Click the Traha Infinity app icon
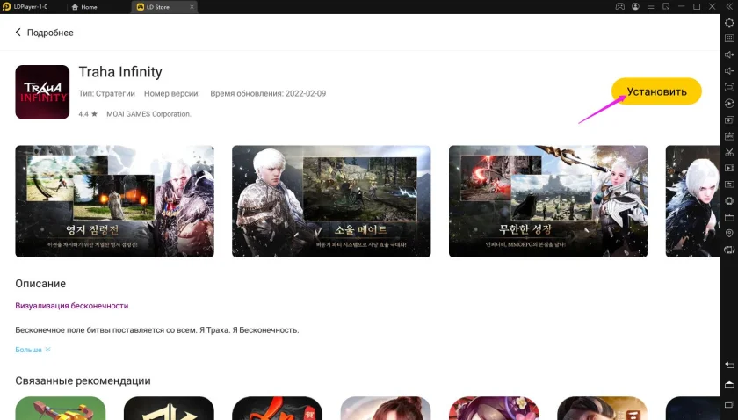738x420 pixels. (42, 91)
